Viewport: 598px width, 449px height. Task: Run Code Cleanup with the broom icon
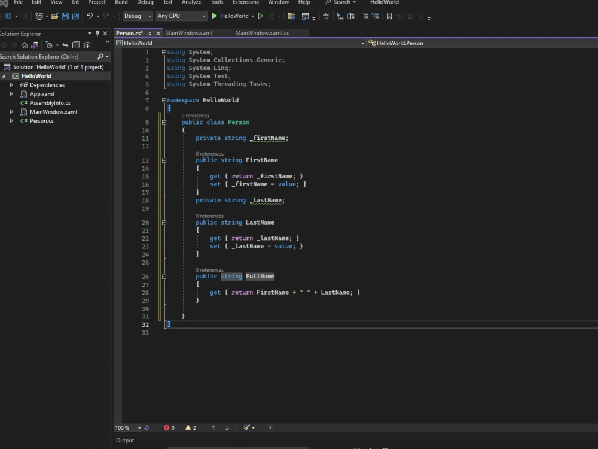click(247, 427)
